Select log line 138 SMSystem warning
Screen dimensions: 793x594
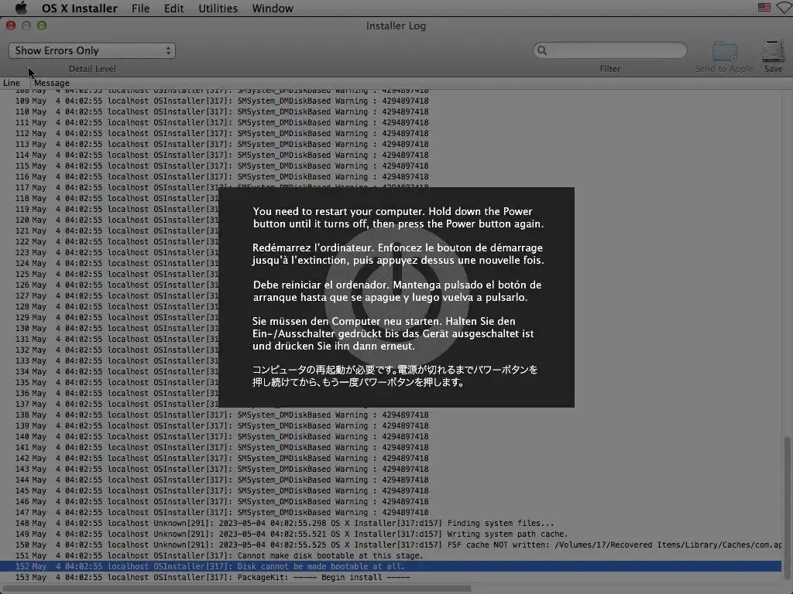click(x=390, y=415)
